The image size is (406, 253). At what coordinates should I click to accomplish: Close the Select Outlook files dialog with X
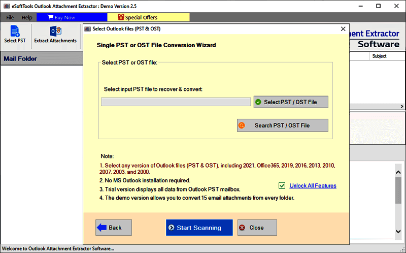click(x=343, y=29)
